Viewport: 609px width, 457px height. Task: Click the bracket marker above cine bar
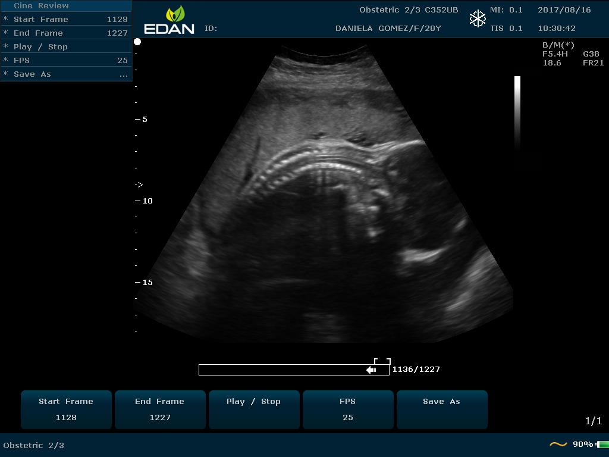[382, 361]
